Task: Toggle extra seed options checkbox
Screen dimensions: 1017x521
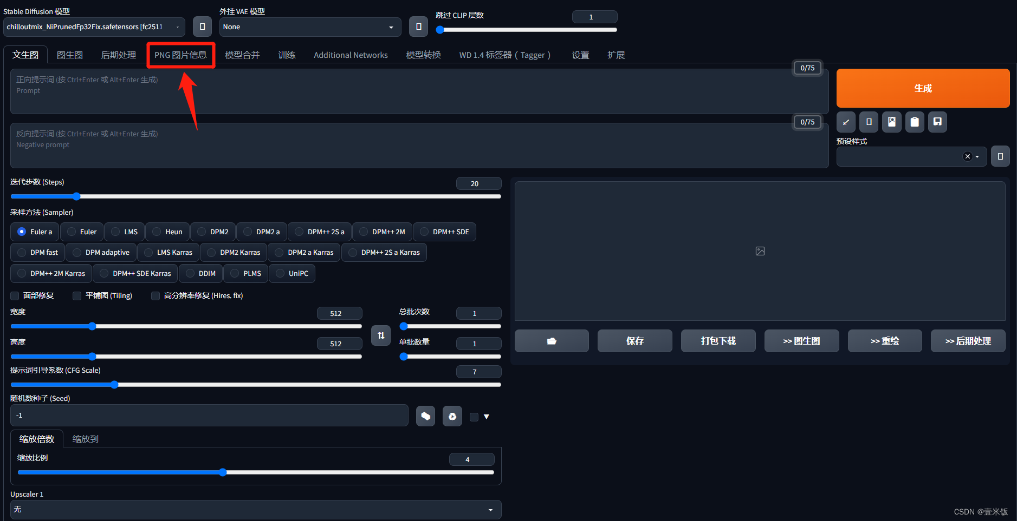Action: pyautogui.click(x=474, y=417)
